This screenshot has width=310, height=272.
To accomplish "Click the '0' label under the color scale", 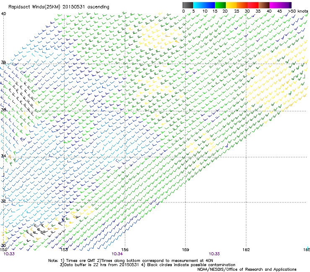I will click(183, 11).
